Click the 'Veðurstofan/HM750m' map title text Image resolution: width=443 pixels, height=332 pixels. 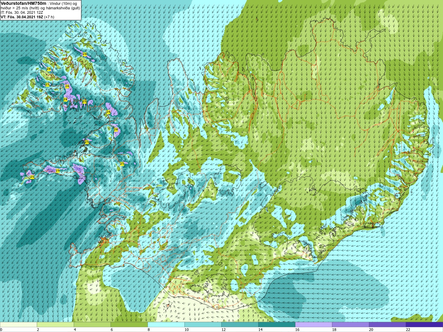click(23, 3)
